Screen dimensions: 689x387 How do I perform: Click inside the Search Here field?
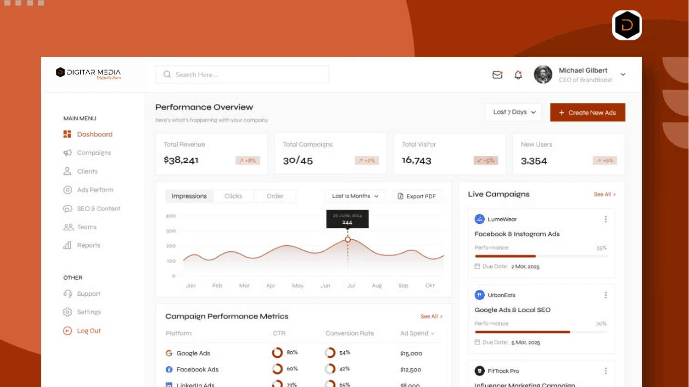pyautogui.click(x=242, y=74)
